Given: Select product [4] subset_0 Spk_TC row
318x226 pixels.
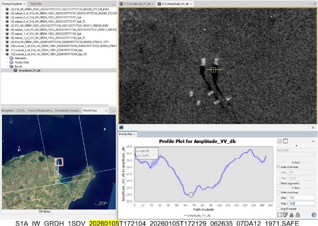Looking at the screenshot, I should (x=48, y=22).
